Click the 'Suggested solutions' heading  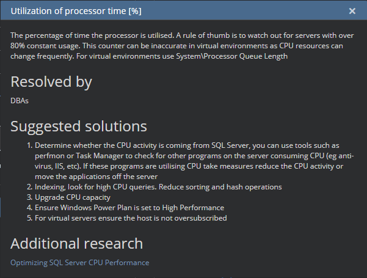79,126
